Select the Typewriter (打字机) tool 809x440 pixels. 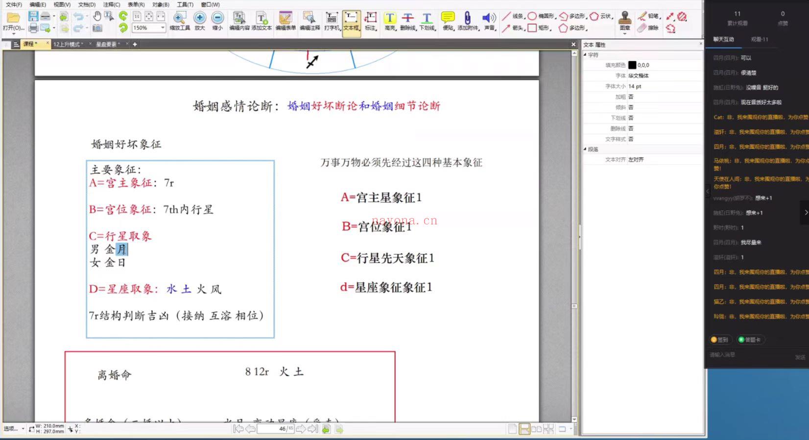(x=332, y=21)
